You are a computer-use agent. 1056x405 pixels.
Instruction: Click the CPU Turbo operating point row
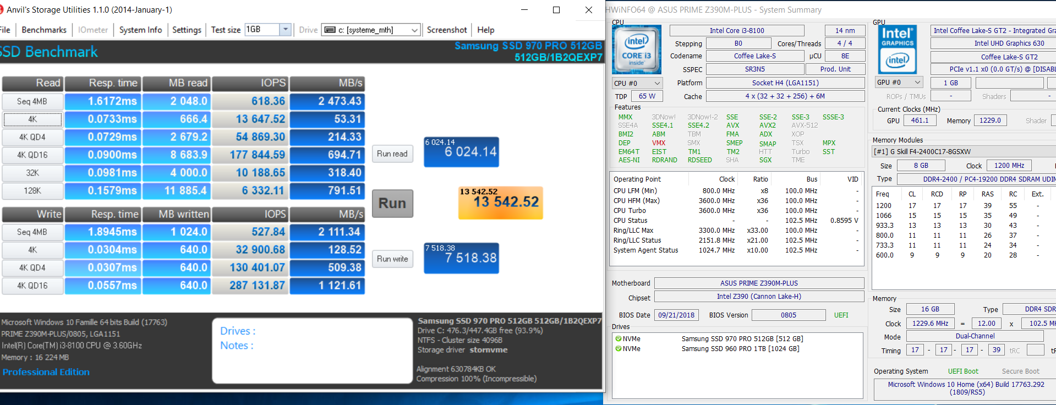click(x=736, y=211)
